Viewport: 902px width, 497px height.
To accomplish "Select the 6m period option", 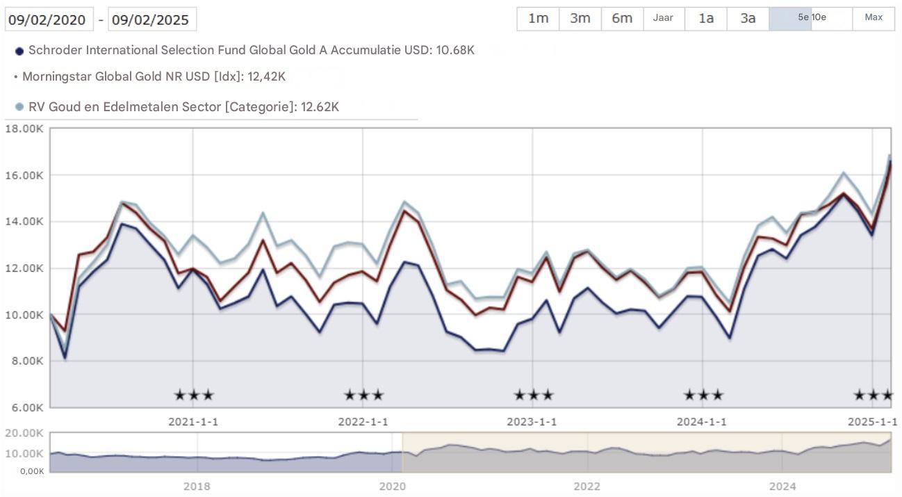I will pos(621,19).
